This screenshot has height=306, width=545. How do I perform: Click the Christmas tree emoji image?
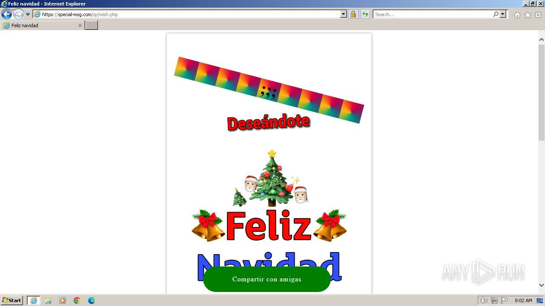click(272, 178)
